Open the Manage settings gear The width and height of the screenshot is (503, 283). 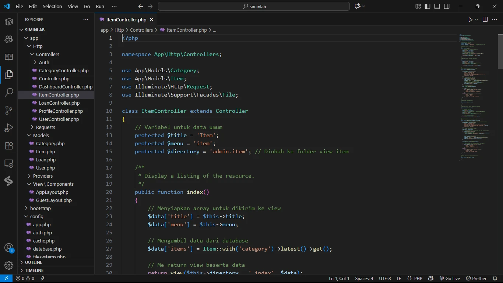(9, 265)
